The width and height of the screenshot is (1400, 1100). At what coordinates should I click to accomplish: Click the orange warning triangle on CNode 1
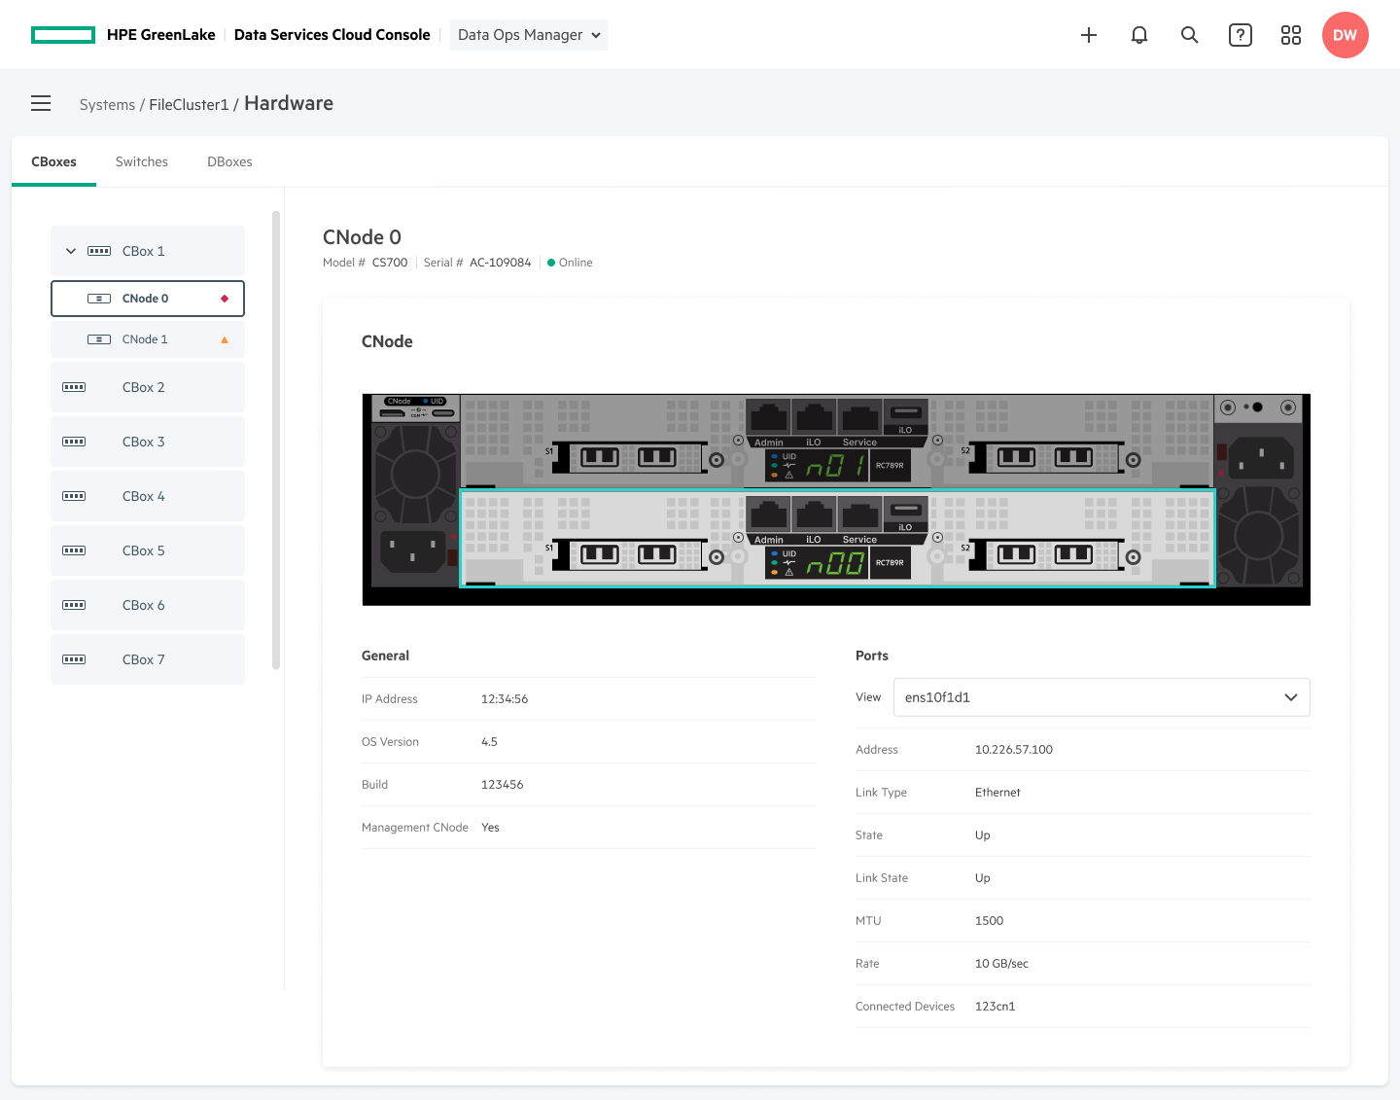pyautogui.click(x=225, y=339)
